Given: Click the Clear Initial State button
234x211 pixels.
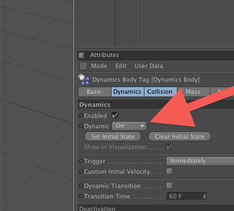Looking at the screenshot, I should pos(180,136).
